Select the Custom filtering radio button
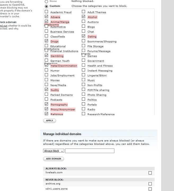 pyautogui.click(x=47, y=6)
